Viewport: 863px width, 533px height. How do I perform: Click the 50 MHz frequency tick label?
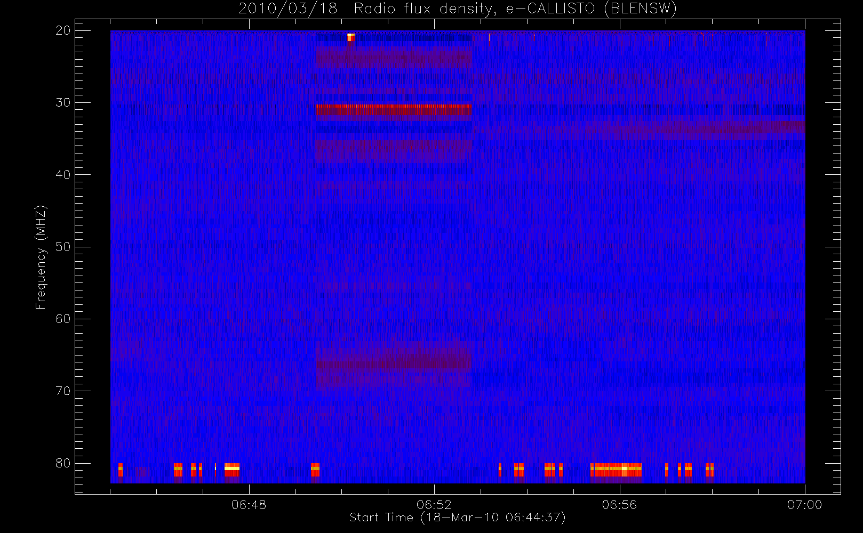pyautogui.click(x=63, y=247)
